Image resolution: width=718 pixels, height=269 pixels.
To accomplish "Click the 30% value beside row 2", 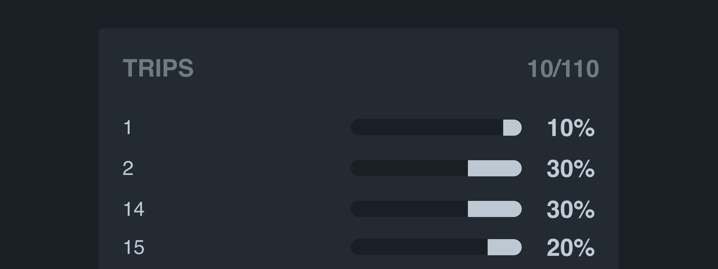I will coord(570,169).
